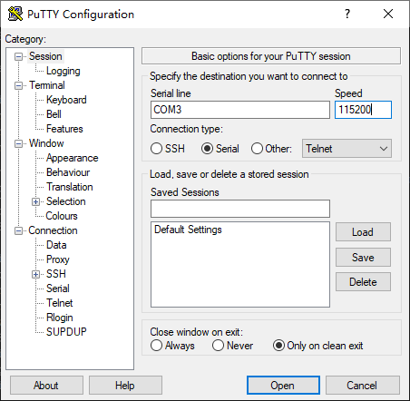Open the Logging category
Screen dimensions: 410x401
pos(63,71)
